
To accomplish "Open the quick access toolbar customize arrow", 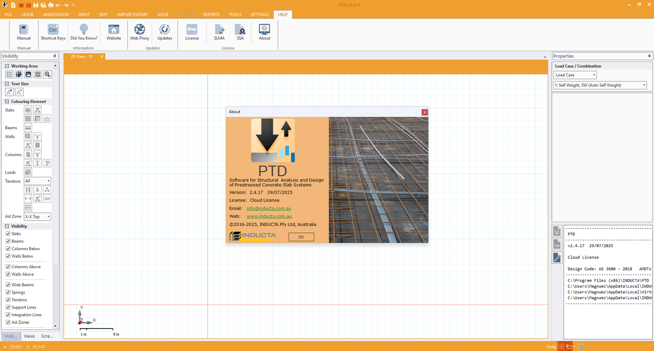I will click(74, 5).
